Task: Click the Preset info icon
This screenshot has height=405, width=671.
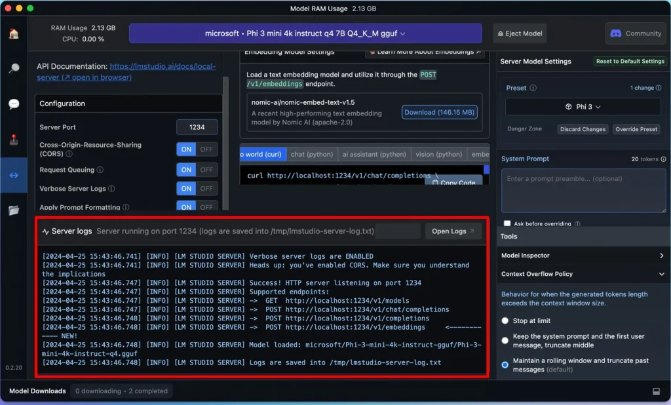Action: coord(533,88)
